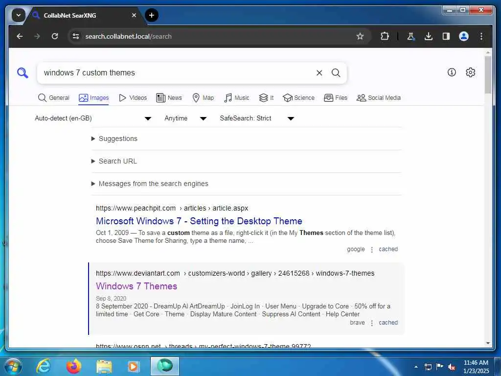The image size is (501, 376).
Task: Click the deviantart.com result URL
Action: pyautogui.click(x=235, y=273)
